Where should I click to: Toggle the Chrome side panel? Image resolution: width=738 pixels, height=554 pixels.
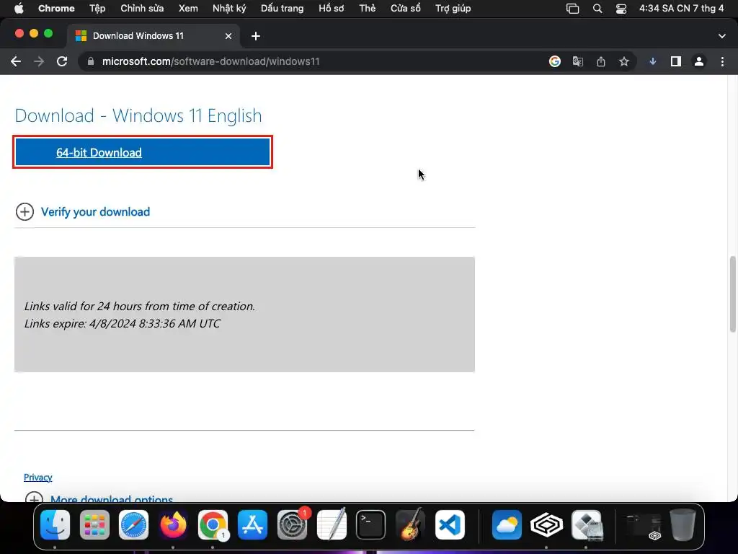pyautogui.click(x=676, y=61)
